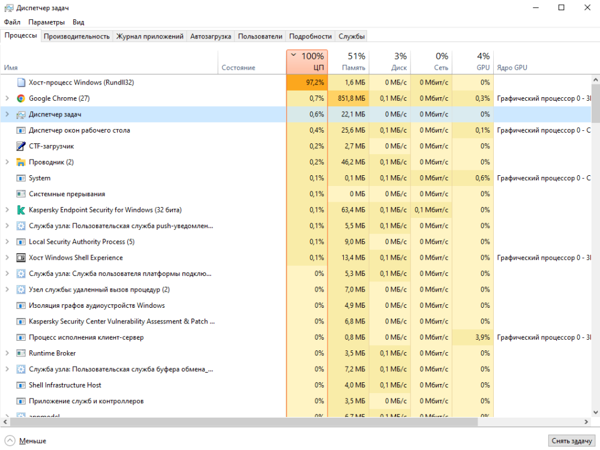The height and width of the screenshot is (450, 600).
Task: Click the vertical scrollbar down arrow
Action: (x=595, y=413)
